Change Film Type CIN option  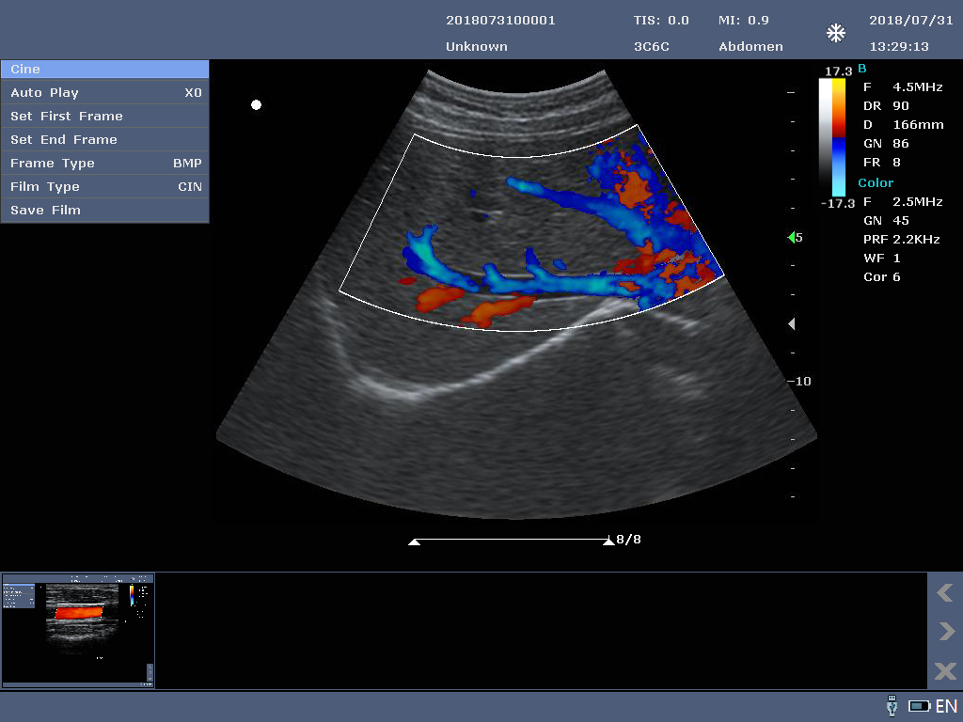(189, 187)
